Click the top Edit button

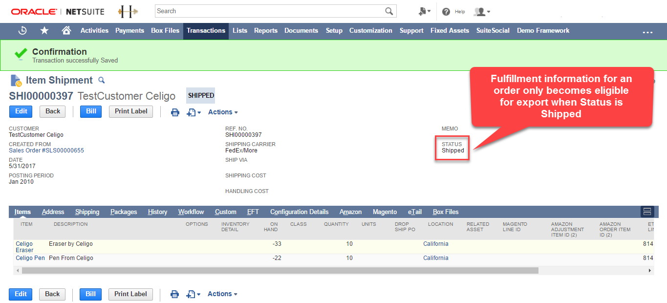(21, 111)
